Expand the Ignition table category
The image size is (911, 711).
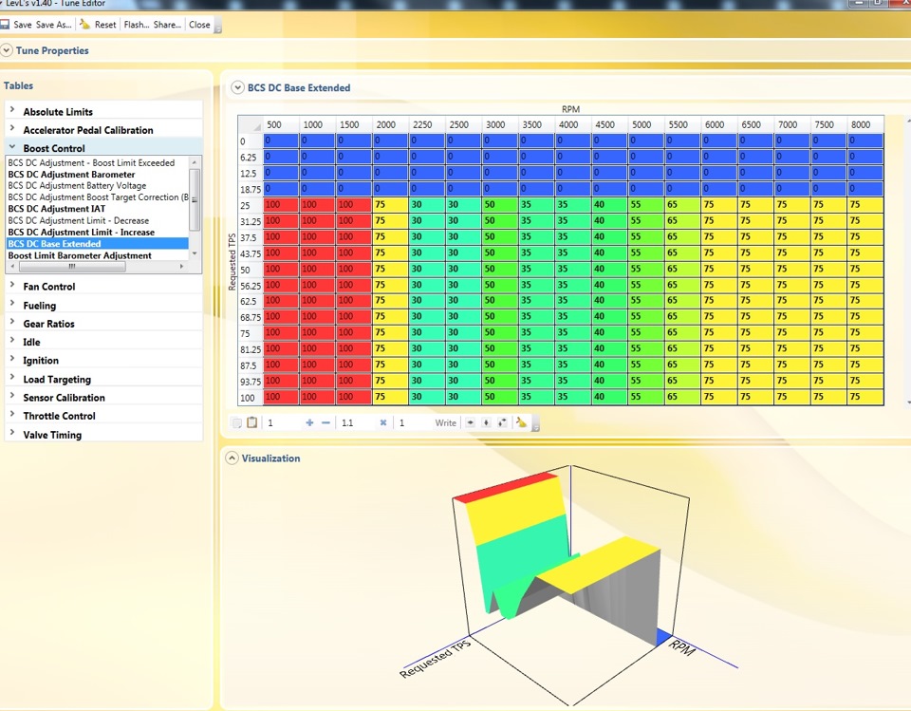(41, 361)
